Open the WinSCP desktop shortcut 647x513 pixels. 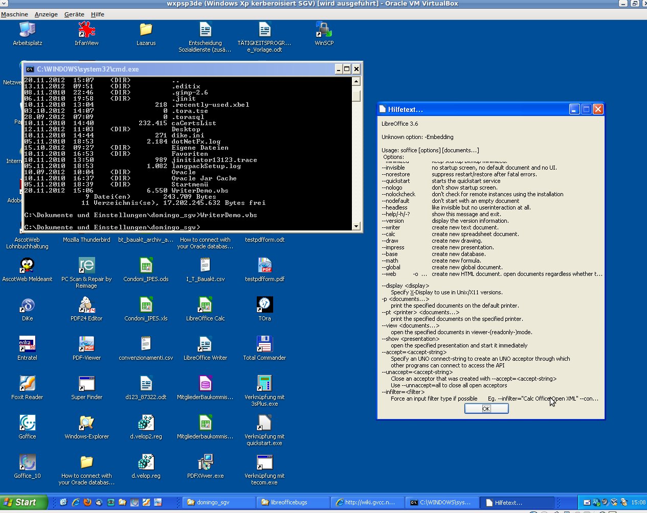pyautogui.click(x=324, y=31)
